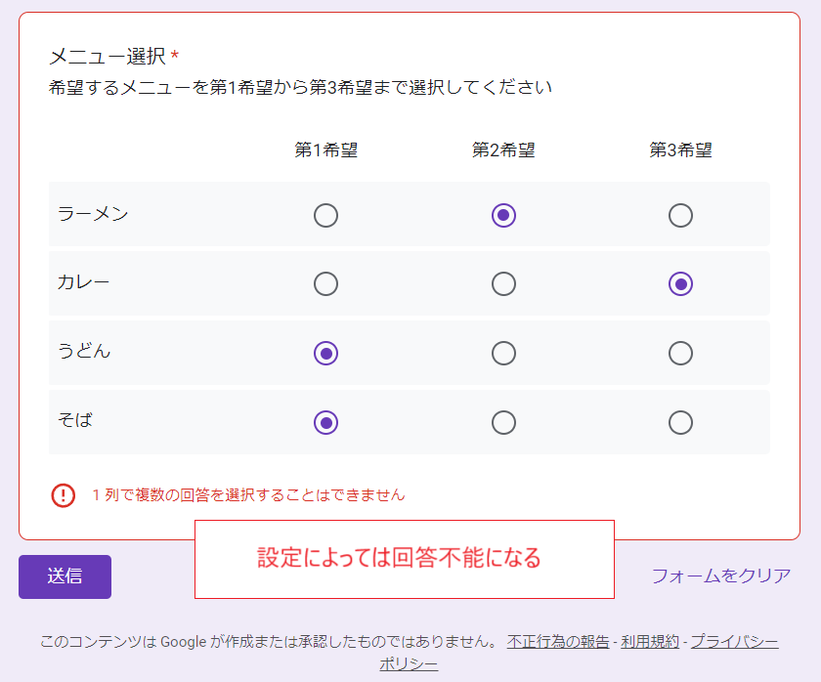
Task: Select 第2希望 radio for ラーメン row
Action: pyautogui.click(x=503, y=215)
